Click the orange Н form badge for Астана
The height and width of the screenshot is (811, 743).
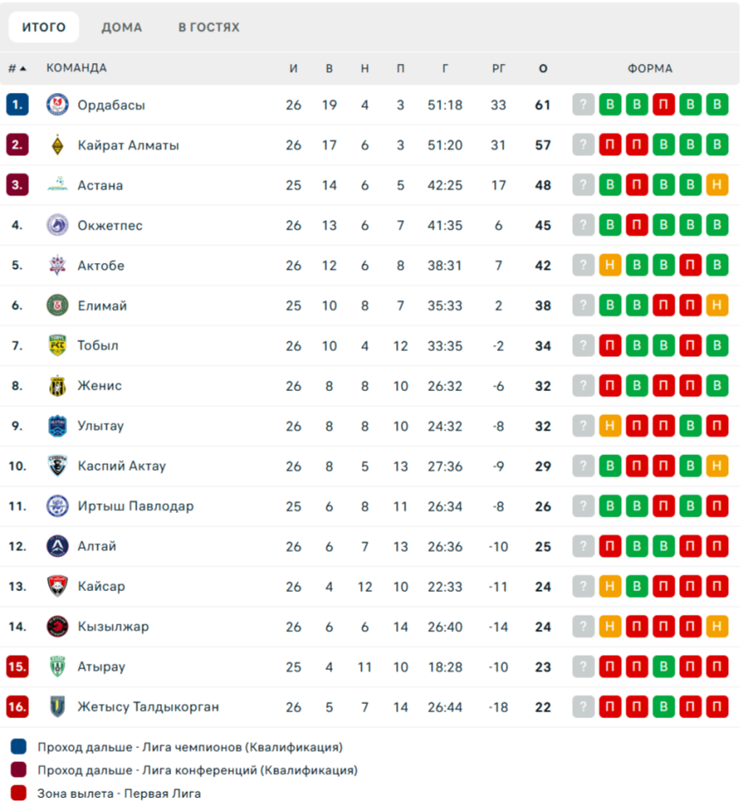[x=717, y=185]
